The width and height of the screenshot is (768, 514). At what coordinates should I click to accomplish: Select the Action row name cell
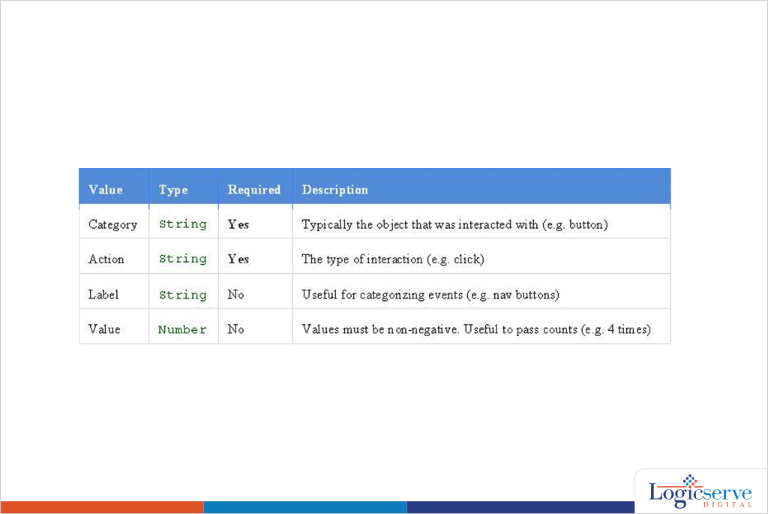(x=106, y=259)
